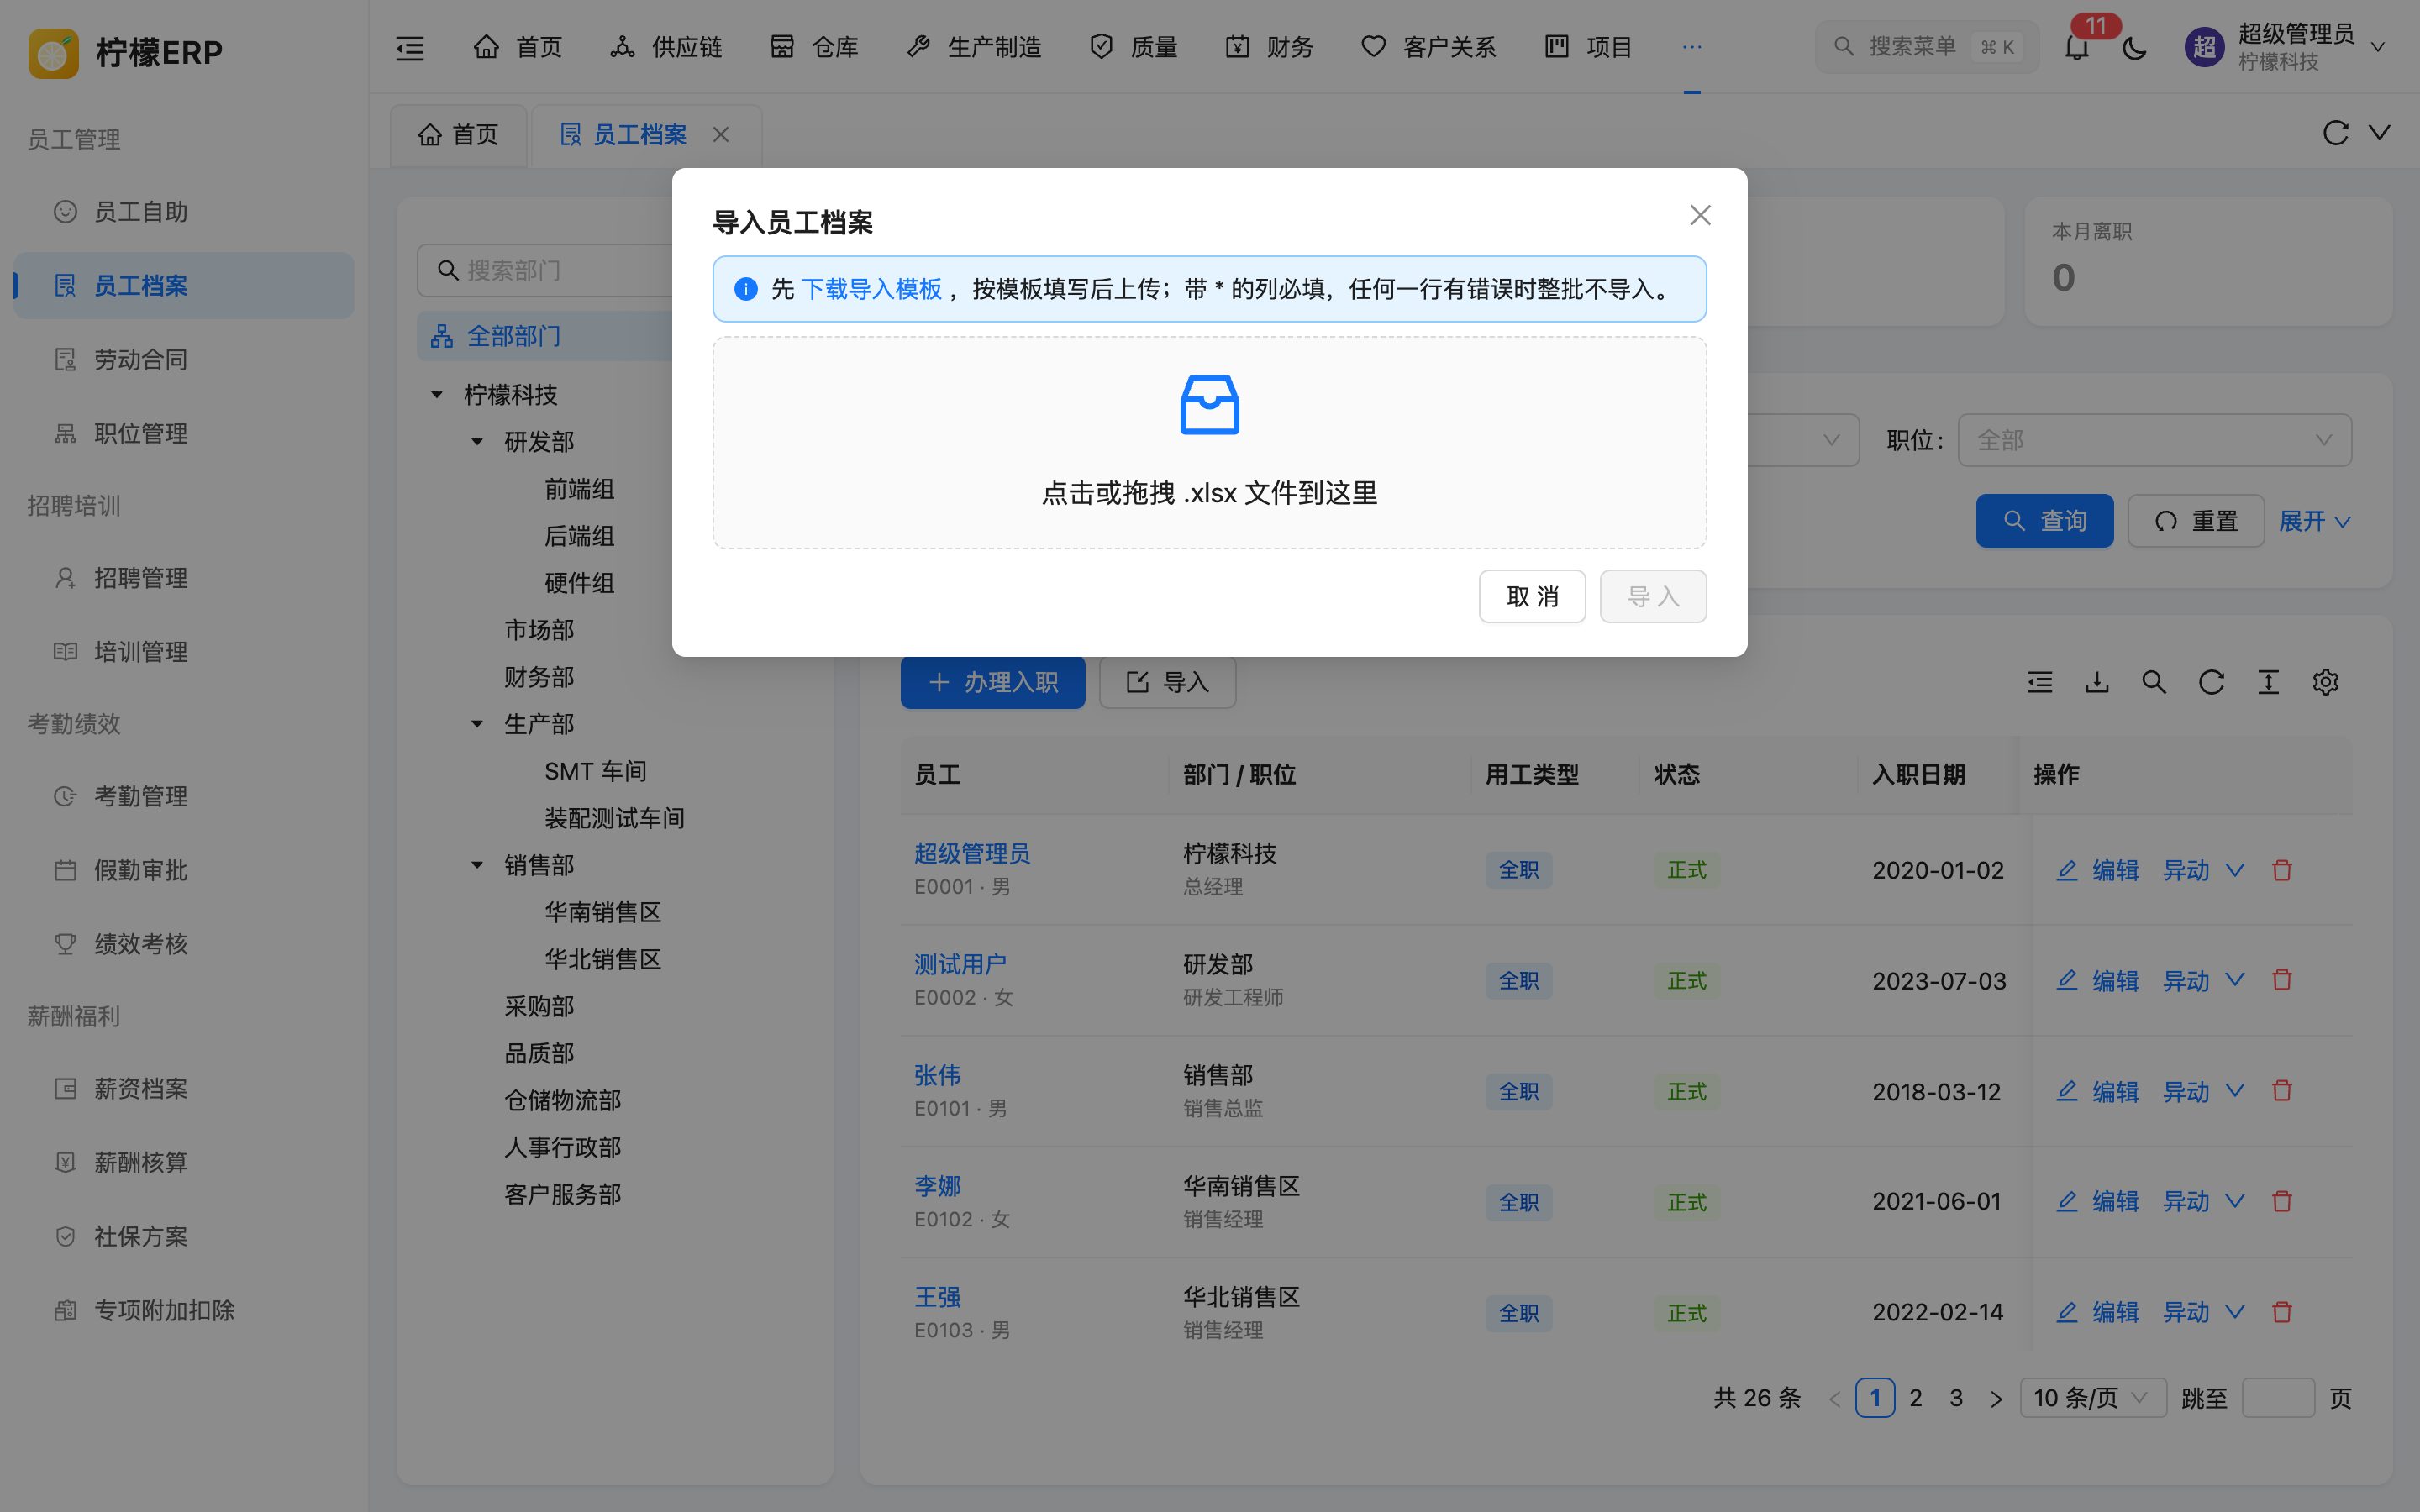Open the 职位 select dropdown
The width and height of the screenshot is (2420, 1512).
coord(2154,440)
